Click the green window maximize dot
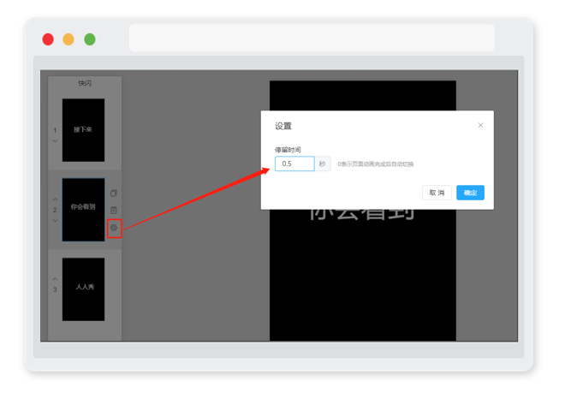Screen dimensions: 565x393 click(90, 39)
